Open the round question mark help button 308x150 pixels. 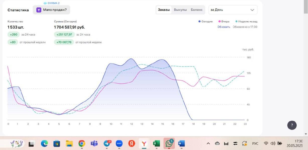tap(292, 125)
